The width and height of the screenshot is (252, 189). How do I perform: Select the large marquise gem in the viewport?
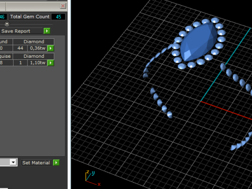coord(198,42)
